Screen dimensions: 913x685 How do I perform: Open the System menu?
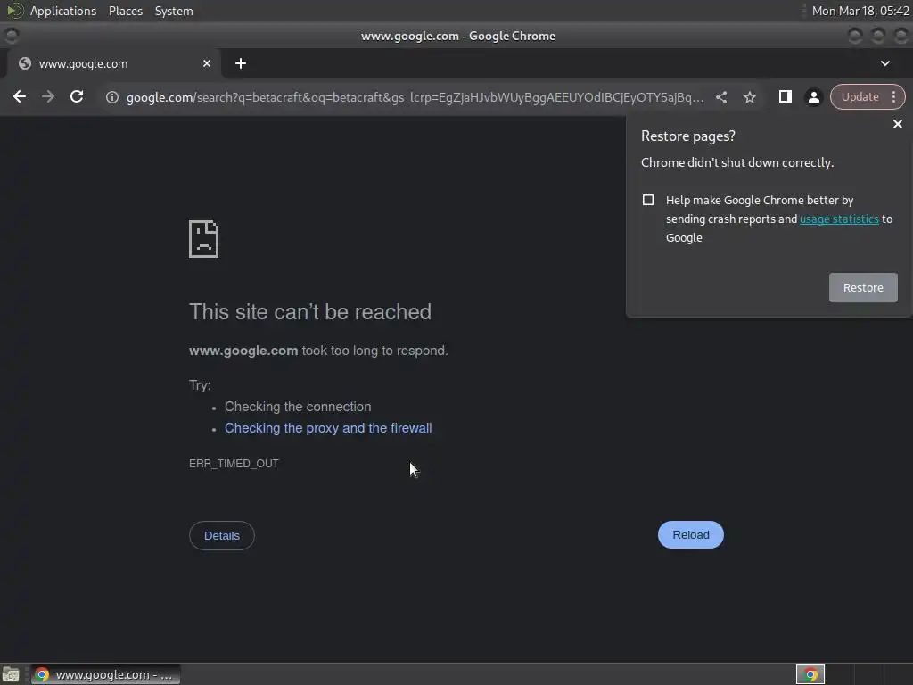174,11
